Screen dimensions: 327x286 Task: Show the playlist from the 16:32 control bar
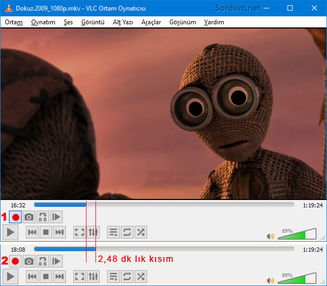point(113,232)
